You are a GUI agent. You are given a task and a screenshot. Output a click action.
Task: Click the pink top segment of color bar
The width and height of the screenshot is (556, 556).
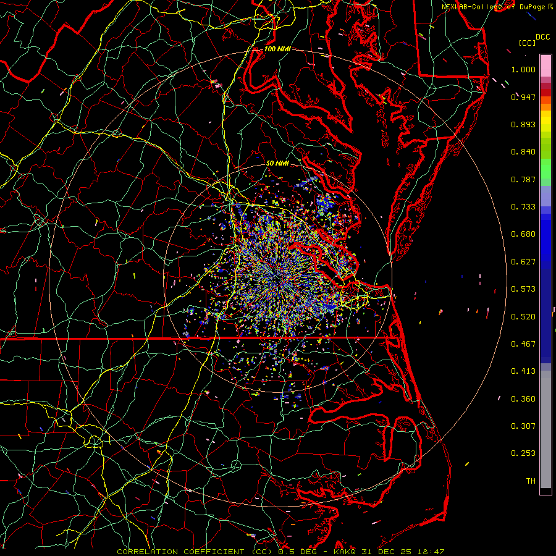click(545, 65)
